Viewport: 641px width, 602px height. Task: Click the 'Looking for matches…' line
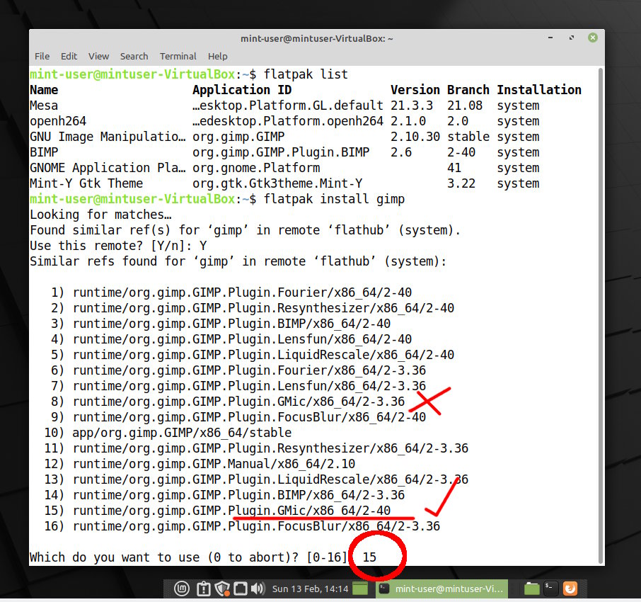[100, 215]
